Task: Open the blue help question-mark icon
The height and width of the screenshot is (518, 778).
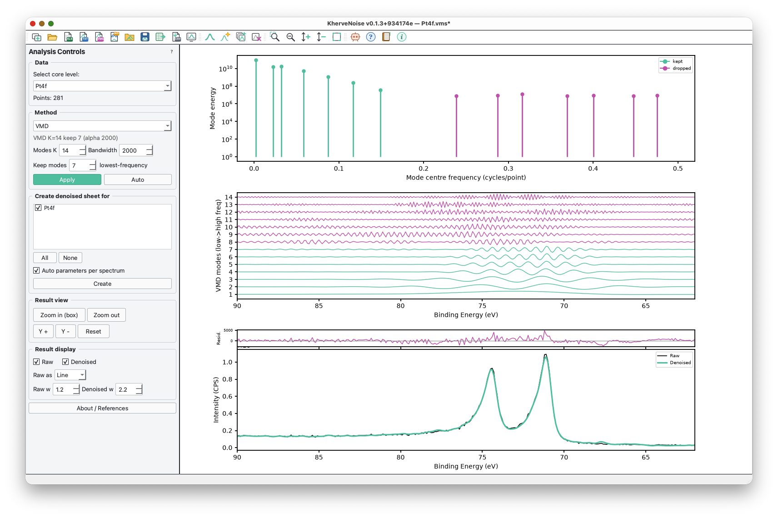Action: click(x=371, y=37)
